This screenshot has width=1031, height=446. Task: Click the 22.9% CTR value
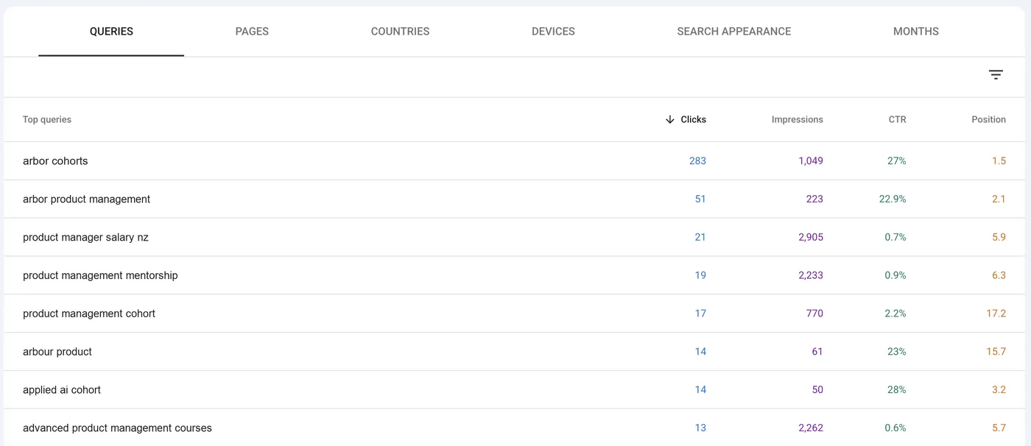(x=892, y=199)
